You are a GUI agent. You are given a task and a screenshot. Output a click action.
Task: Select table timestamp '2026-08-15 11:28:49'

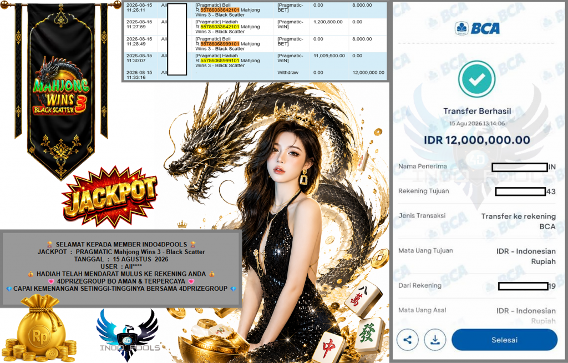pos(139,41)
